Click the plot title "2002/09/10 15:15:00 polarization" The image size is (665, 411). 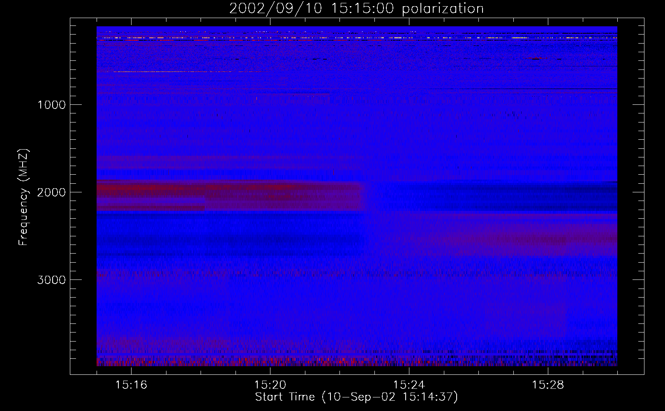(356, 9)
